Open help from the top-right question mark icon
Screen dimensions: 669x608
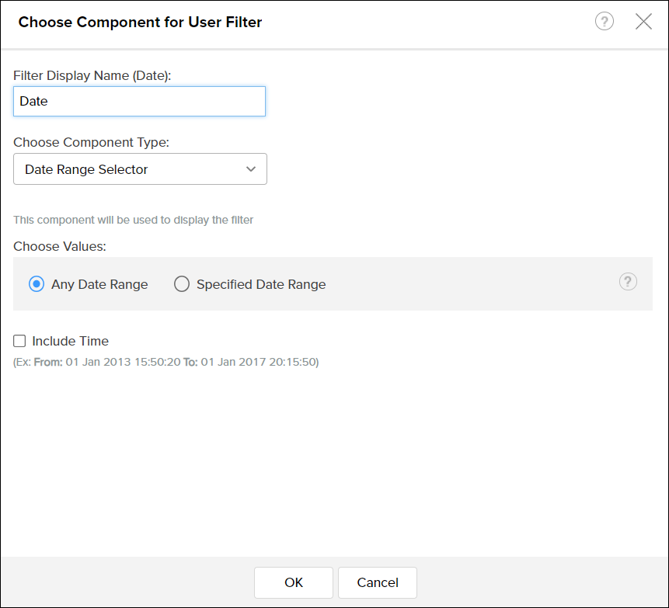(605, 21)
